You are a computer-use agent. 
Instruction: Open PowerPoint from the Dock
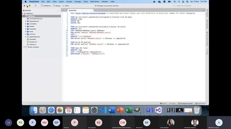[120, 110]
